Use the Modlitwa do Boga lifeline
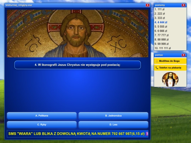This screenshot has width=191, height=143. coord(170,61)
